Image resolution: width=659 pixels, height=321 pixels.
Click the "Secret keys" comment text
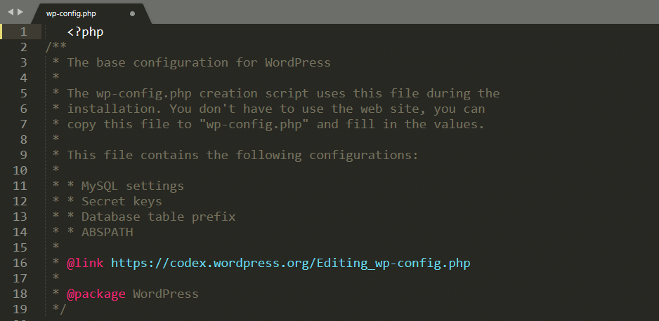[122, 202]
